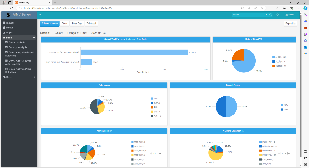Open the admin user dropdown
The image size is (309, 168).
(x=291, y=15)
